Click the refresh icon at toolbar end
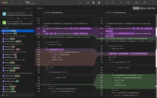Screen dimensions: 157x98 coord(153,3)
